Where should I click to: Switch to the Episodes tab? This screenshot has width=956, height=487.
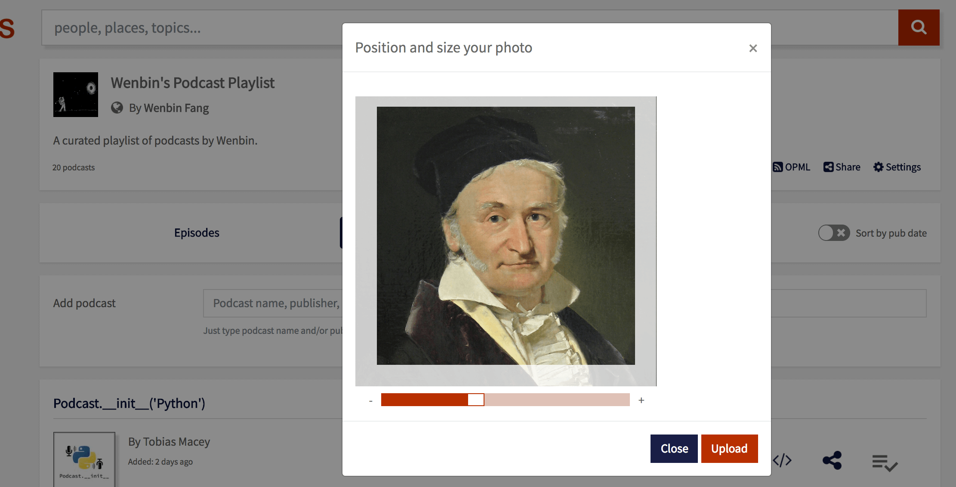pos(197,233)
